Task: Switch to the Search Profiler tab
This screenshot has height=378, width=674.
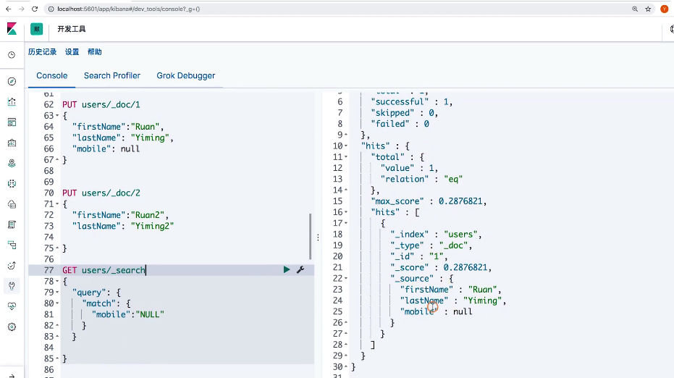Action: 111,75
